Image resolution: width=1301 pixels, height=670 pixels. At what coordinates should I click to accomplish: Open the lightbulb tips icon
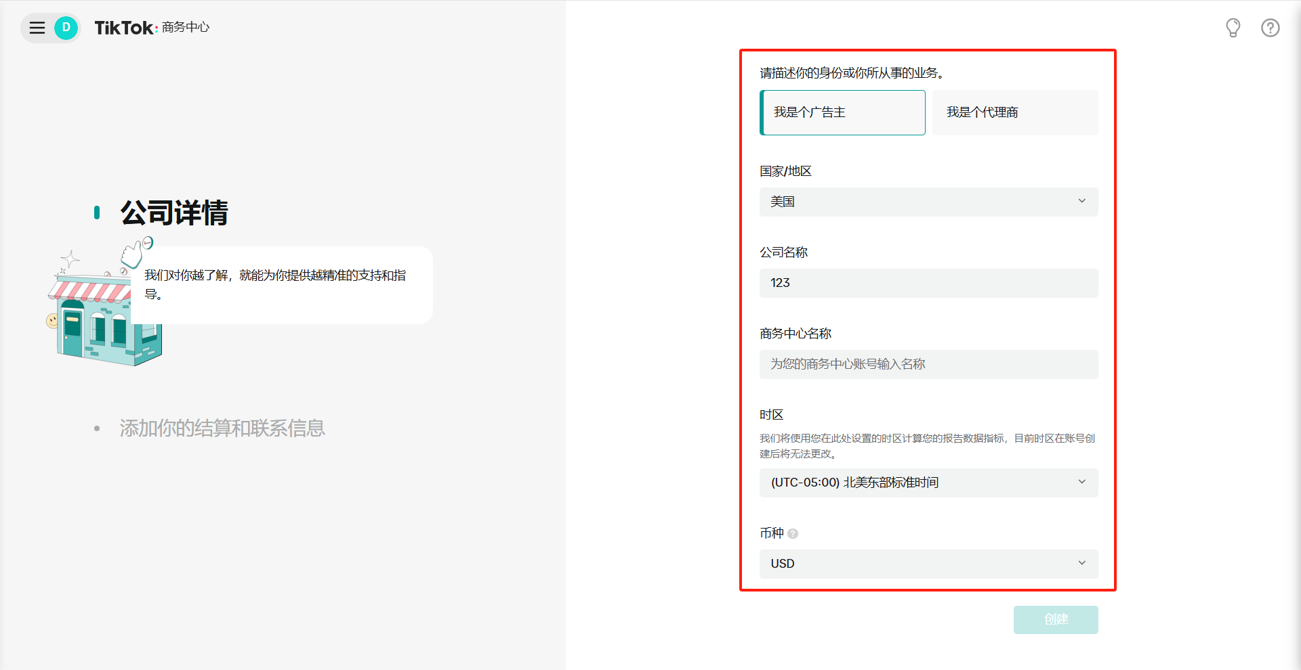[x=1233, y=28]
